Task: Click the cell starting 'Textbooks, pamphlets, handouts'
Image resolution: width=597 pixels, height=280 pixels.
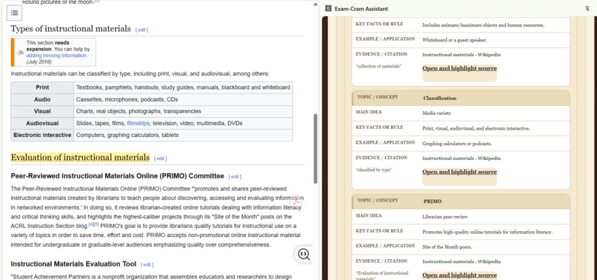Action: tap(183, 87)
